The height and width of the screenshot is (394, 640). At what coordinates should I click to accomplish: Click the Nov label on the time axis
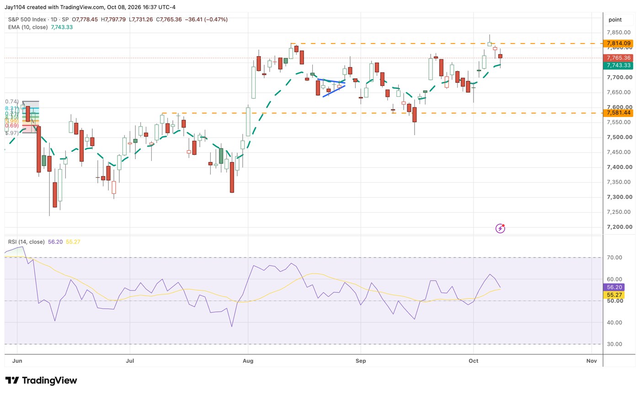pyautogui.click(x=592, y=361)
